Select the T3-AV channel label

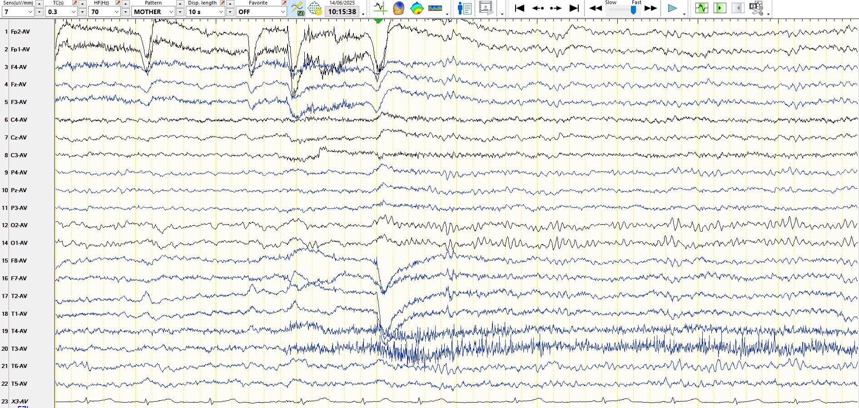tap(19, 349)
